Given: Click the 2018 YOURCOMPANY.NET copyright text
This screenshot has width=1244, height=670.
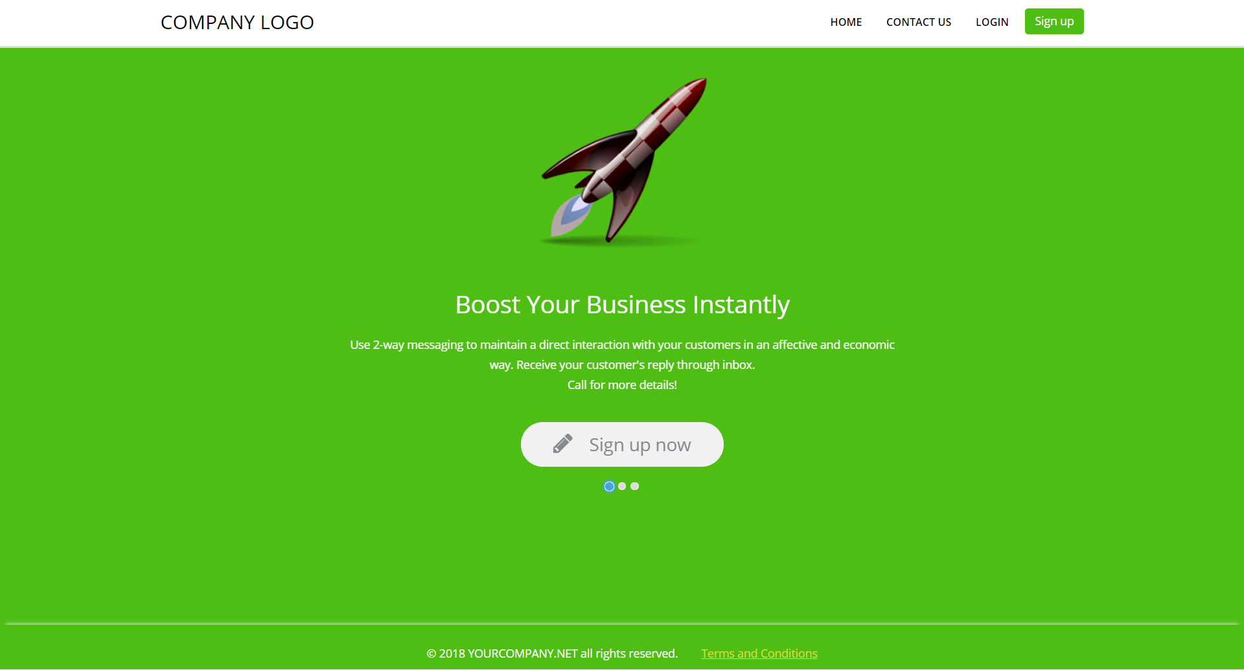Looking at the screenshot, I should tap(552, 653).
